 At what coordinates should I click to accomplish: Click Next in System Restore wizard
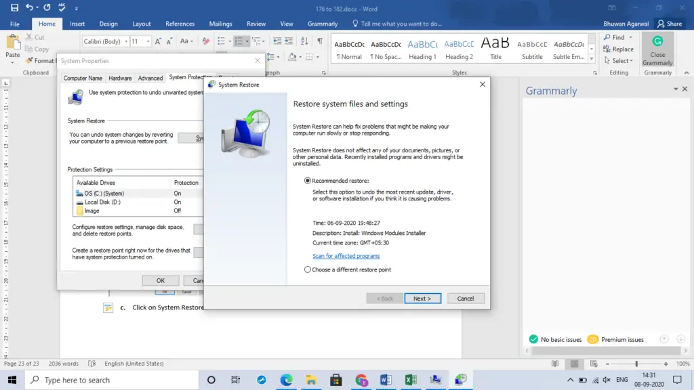[x=422, y=299]
